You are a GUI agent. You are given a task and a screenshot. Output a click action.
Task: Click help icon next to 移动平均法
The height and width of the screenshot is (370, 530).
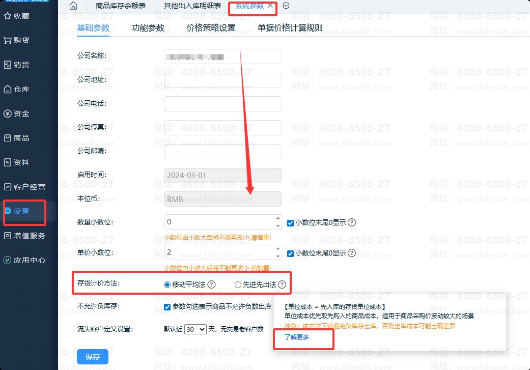212,284
